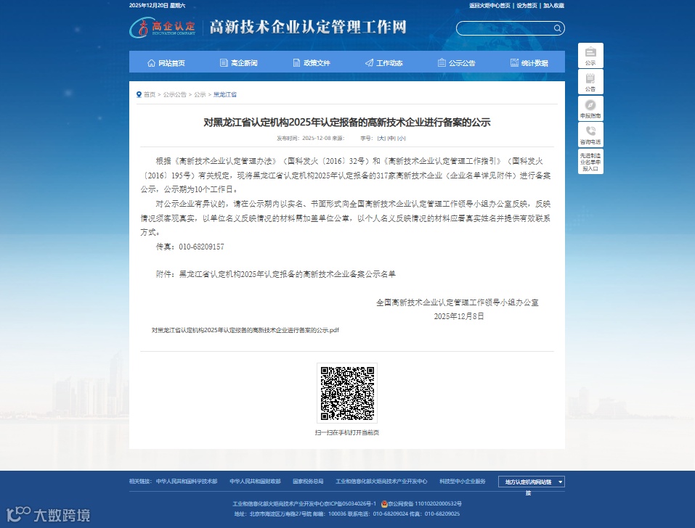The image size is (695, 528).
Task: Open the 工作动态 nav tab
Action: (x=384, y=63)
